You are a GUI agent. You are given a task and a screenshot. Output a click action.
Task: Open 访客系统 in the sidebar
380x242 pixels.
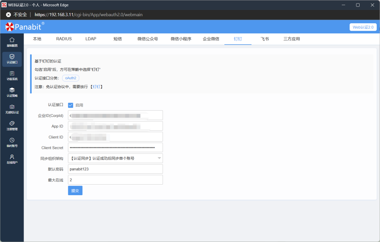point(12,76)
